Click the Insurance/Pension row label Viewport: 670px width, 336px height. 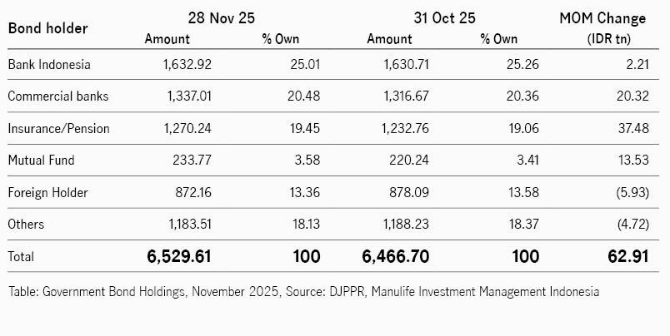click(58, 129)
